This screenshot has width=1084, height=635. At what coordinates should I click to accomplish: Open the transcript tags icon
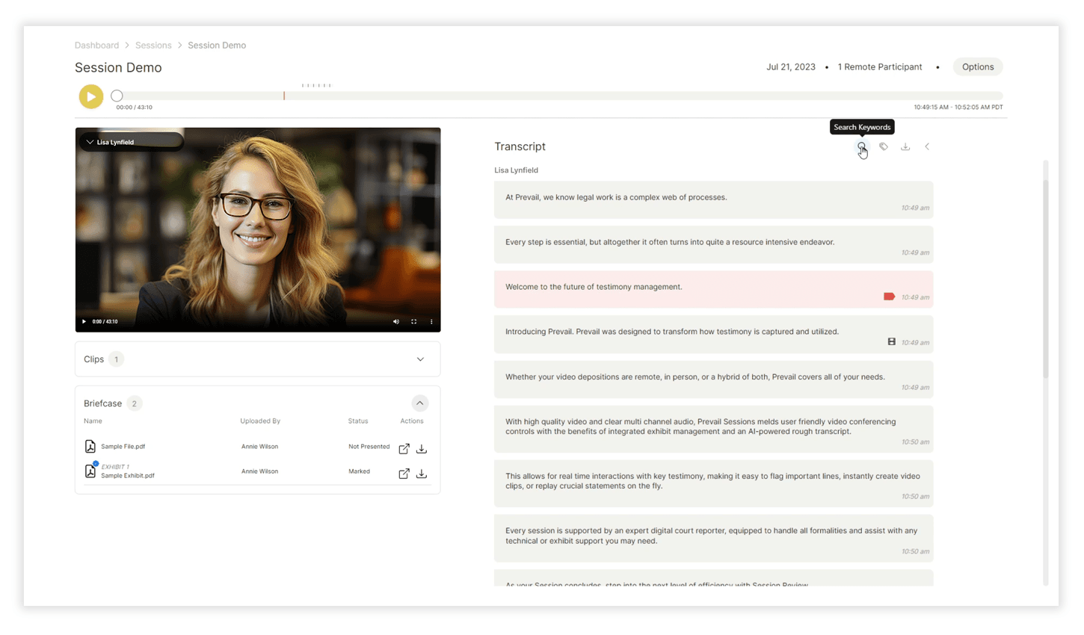point(884,146)
